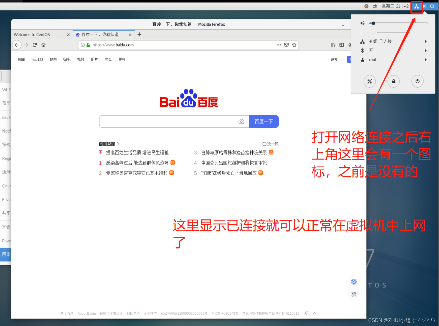Click the Firefox back arrow button
The height and width of the screenshot is (326, 439).
click(x=17, y=45)
